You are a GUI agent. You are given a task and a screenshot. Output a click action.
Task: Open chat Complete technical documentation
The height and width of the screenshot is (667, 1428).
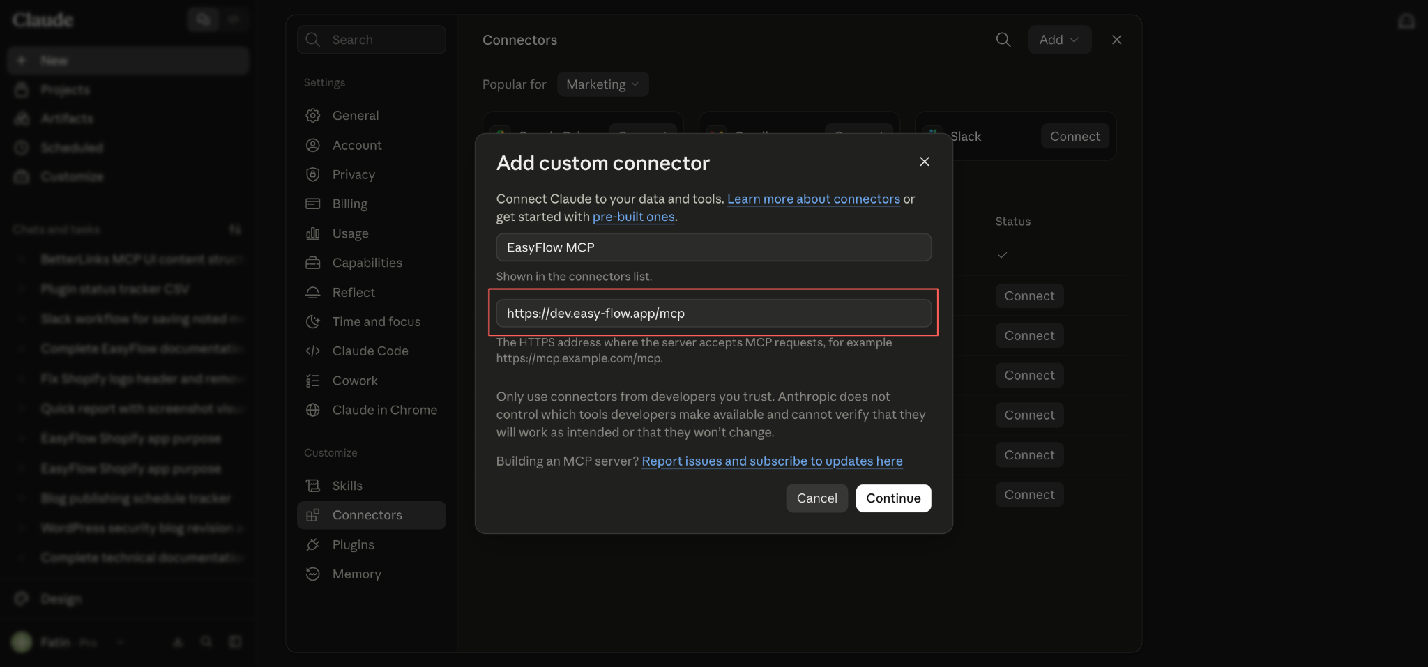click(128, 558)
